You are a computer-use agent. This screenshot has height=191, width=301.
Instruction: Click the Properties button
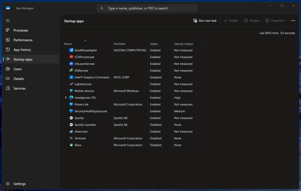tap(275, 21)
